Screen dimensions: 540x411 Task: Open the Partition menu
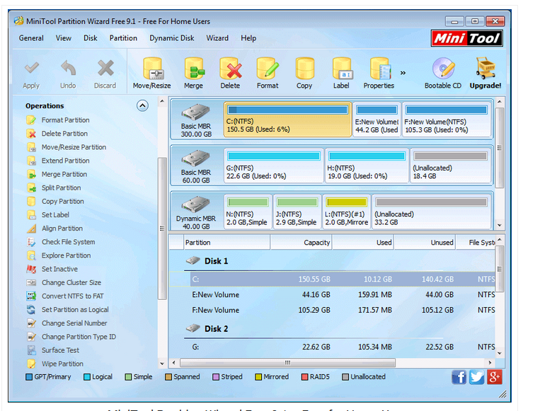tap(123, 38)
